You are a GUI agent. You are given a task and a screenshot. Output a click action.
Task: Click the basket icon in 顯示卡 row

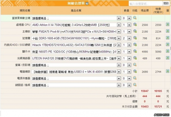pyautogui.click(x=135, y=51)
